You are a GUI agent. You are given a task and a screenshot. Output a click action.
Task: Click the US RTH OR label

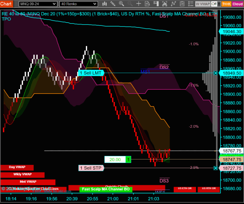209,189
